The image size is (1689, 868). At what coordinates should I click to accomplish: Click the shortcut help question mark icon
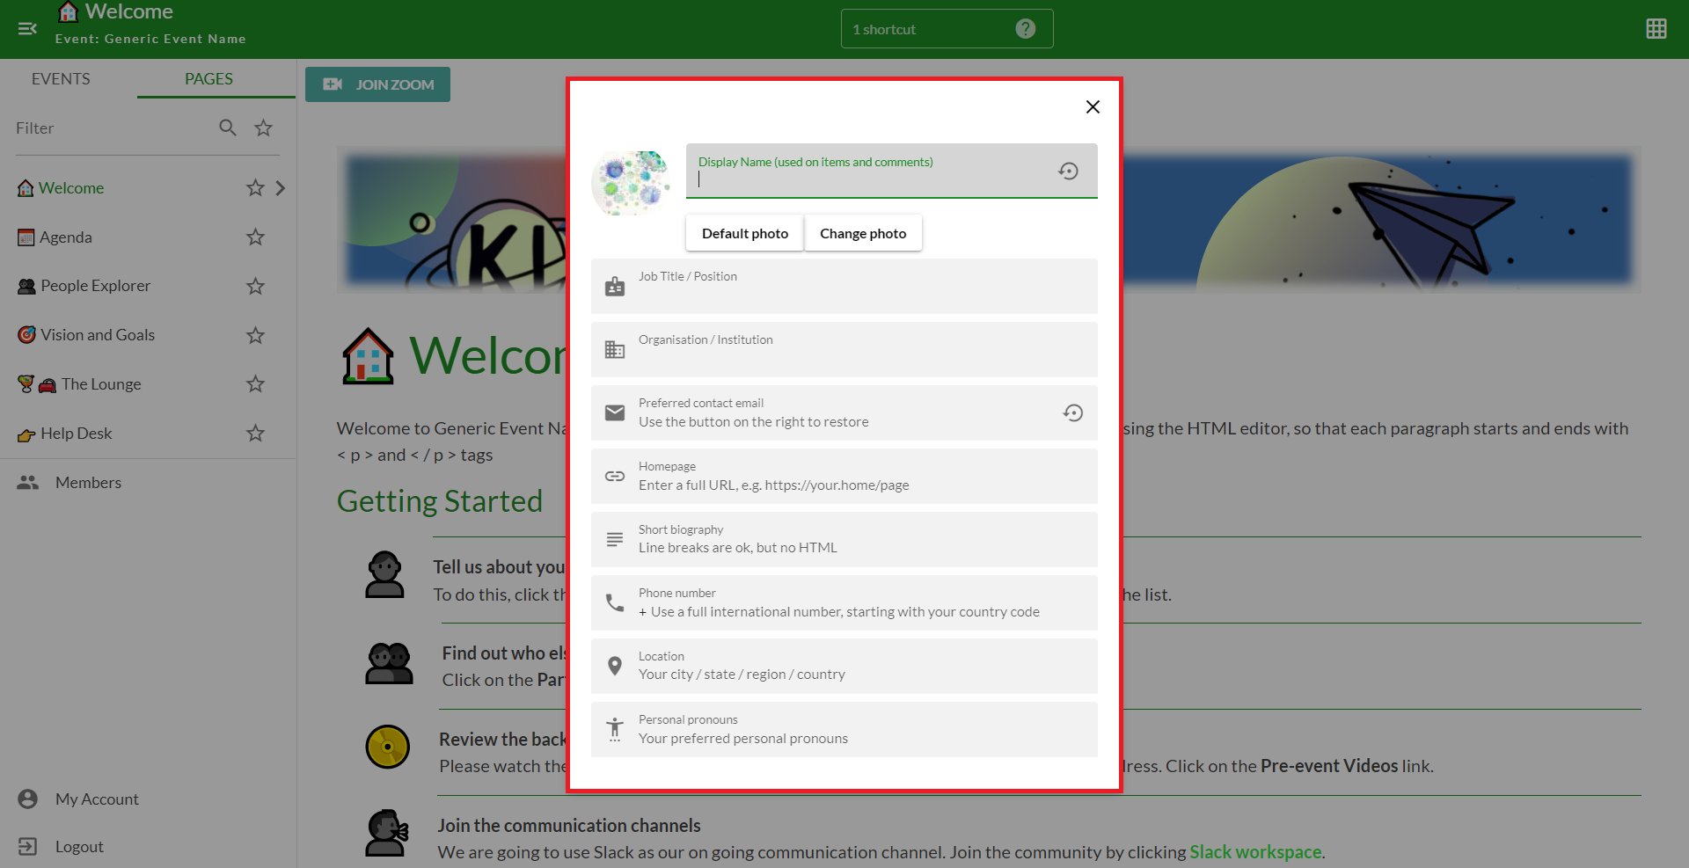coord(1025,29)
